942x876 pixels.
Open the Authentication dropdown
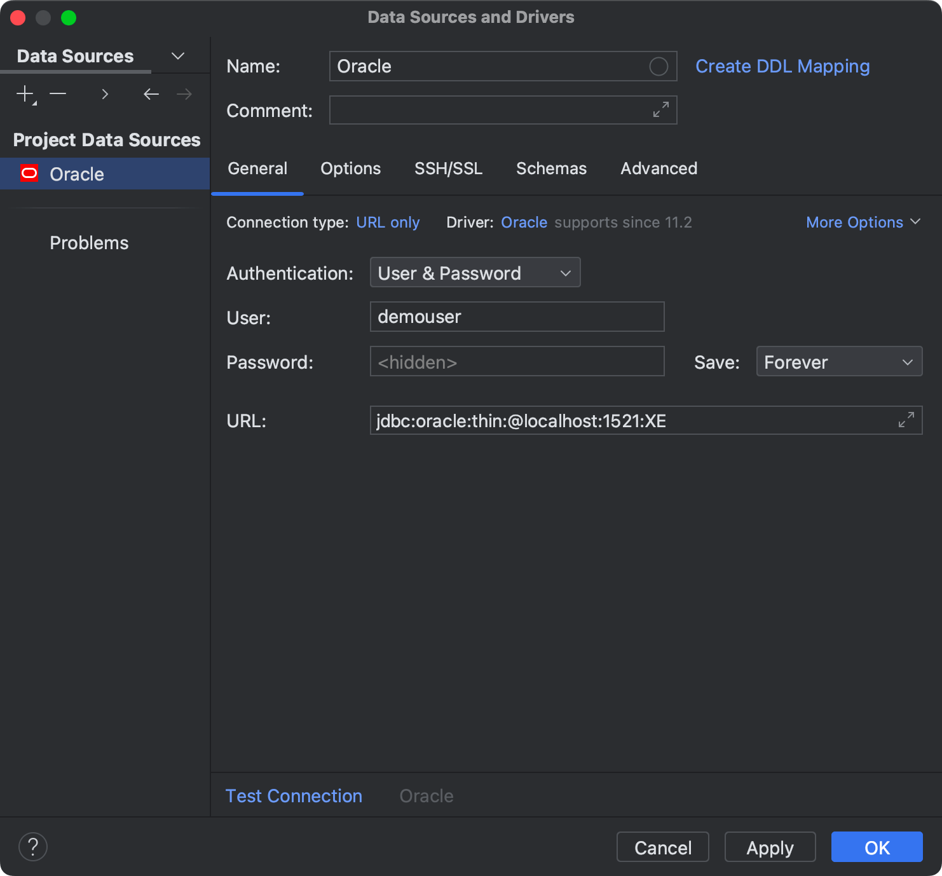pos(475,272)
